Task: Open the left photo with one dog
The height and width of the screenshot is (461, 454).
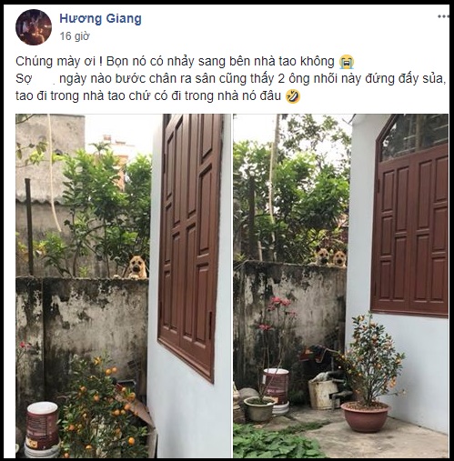Action: tap(124, 286)
